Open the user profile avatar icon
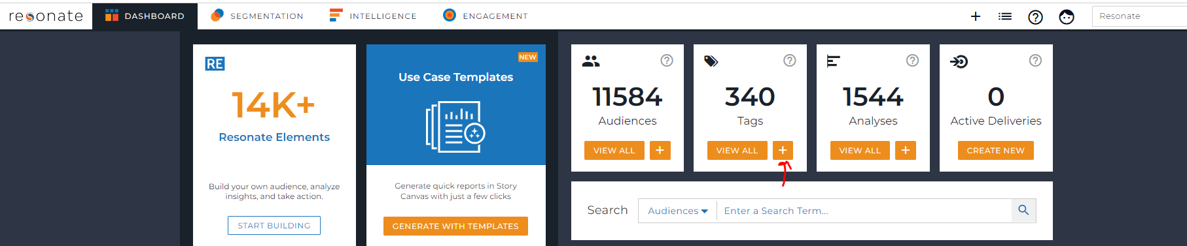This screenshot has width=1187, height=246. click(1067, 17)
